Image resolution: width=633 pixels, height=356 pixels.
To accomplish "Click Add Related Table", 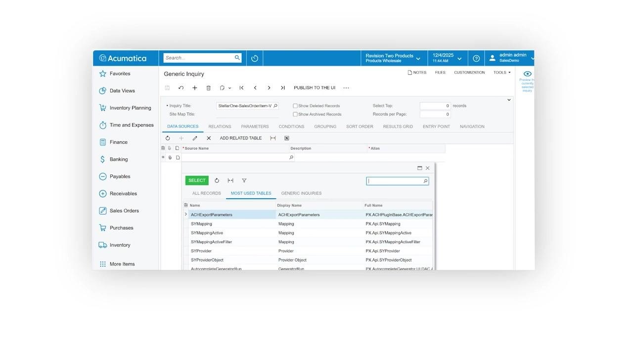I will pyautogui.click(x=241, y=138).
